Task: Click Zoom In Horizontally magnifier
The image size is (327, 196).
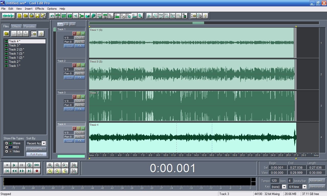Action: [x=50, y=165]
